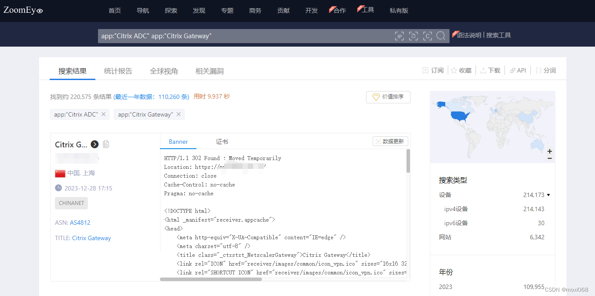This screenshot has height=296, width=595.
Task: Click the diamond icon on value sort button
Action: pyautogui.click(x=376, y=97)
